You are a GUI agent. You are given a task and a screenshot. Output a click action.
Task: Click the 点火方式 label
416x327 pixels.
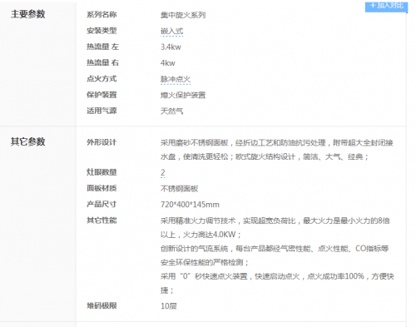click(x=102, y=79)
